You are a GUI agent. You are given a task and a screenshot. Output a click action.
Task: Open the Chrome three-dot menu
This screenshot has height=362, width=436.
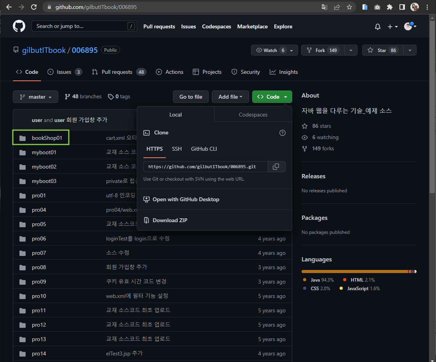click(427, 7)
